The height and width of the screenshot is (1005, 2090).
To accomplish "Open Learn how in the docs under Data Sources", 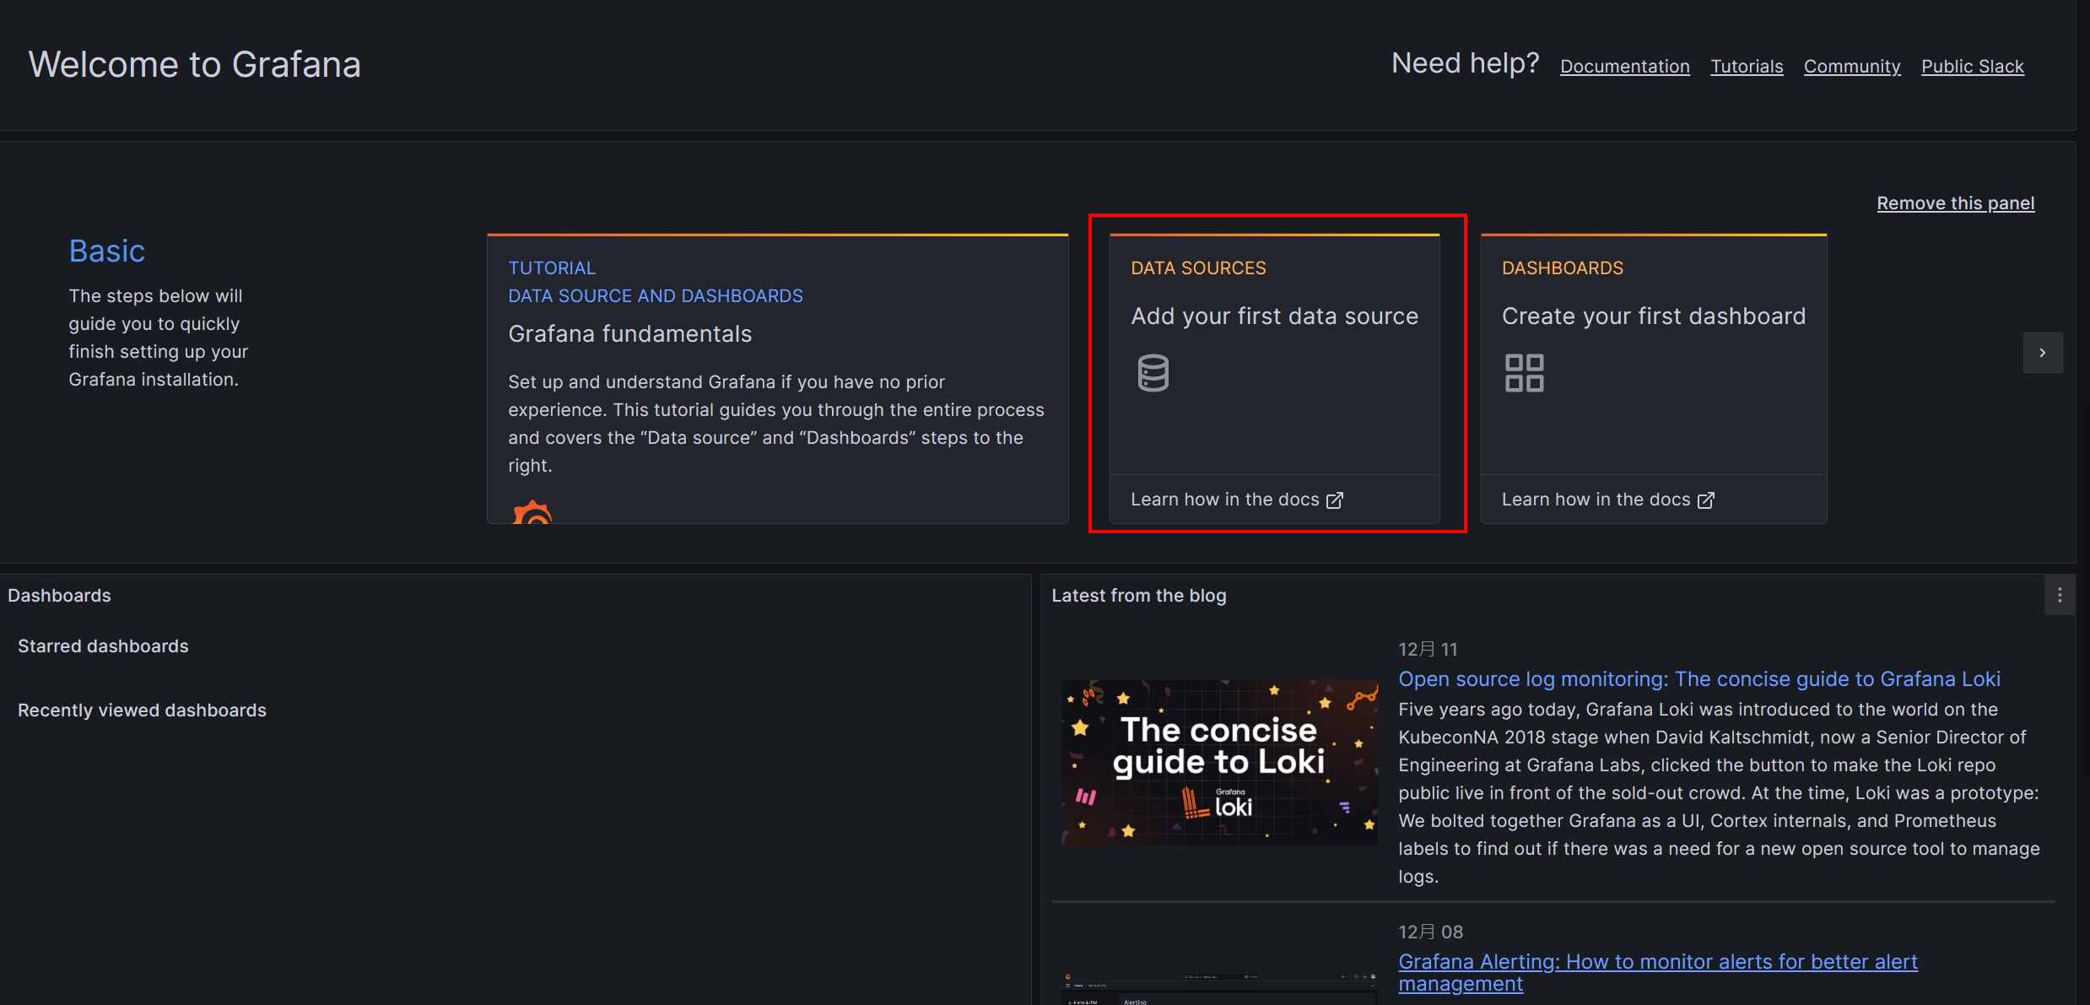I will pyautogui.click(x=1224, y=499).
